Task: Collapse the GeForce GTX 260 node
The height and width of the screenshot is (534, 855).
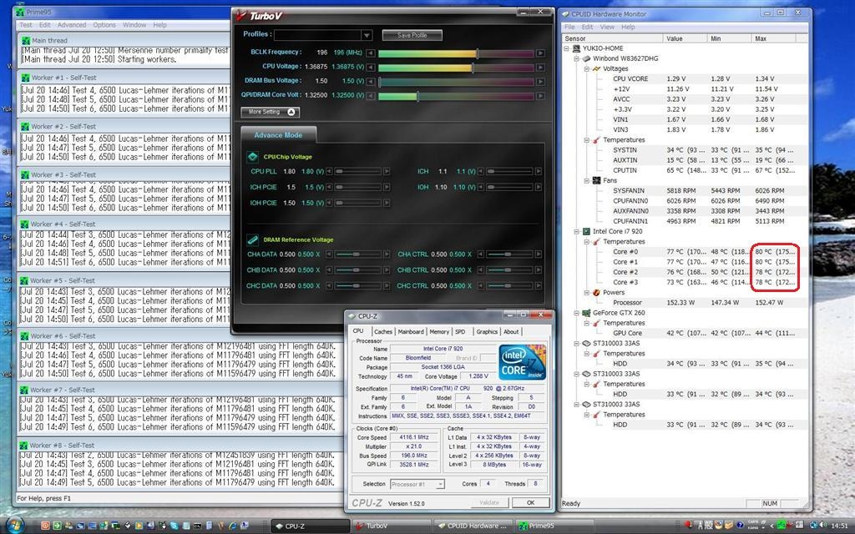Action: (x=576, y=313)
